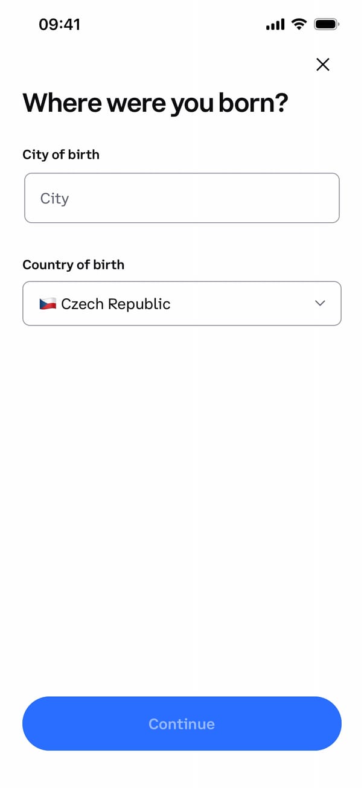Click the Czech Republic flag icon
This screenshot has height=788, width=364.
[48, 304]
